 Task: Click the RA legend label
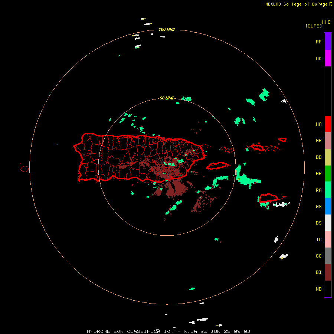click(318, 190)
